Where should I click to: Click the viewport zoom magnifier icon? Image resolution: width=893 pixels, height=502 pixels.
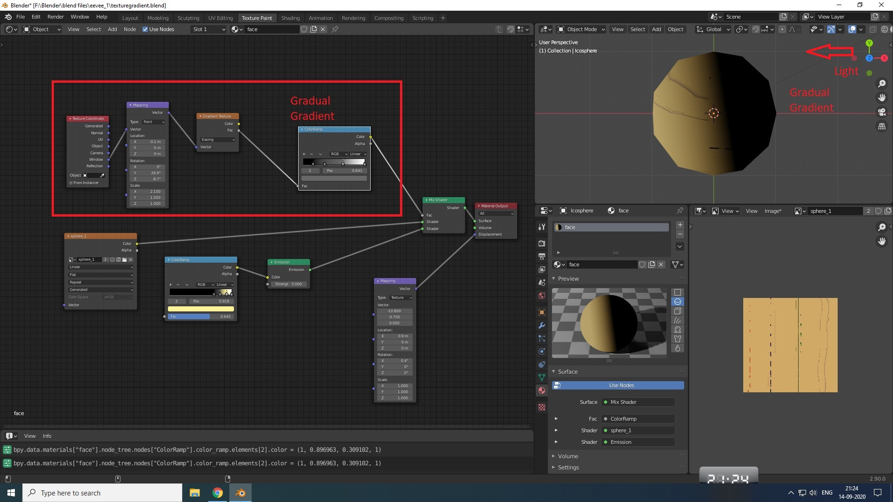pos(881,84)
